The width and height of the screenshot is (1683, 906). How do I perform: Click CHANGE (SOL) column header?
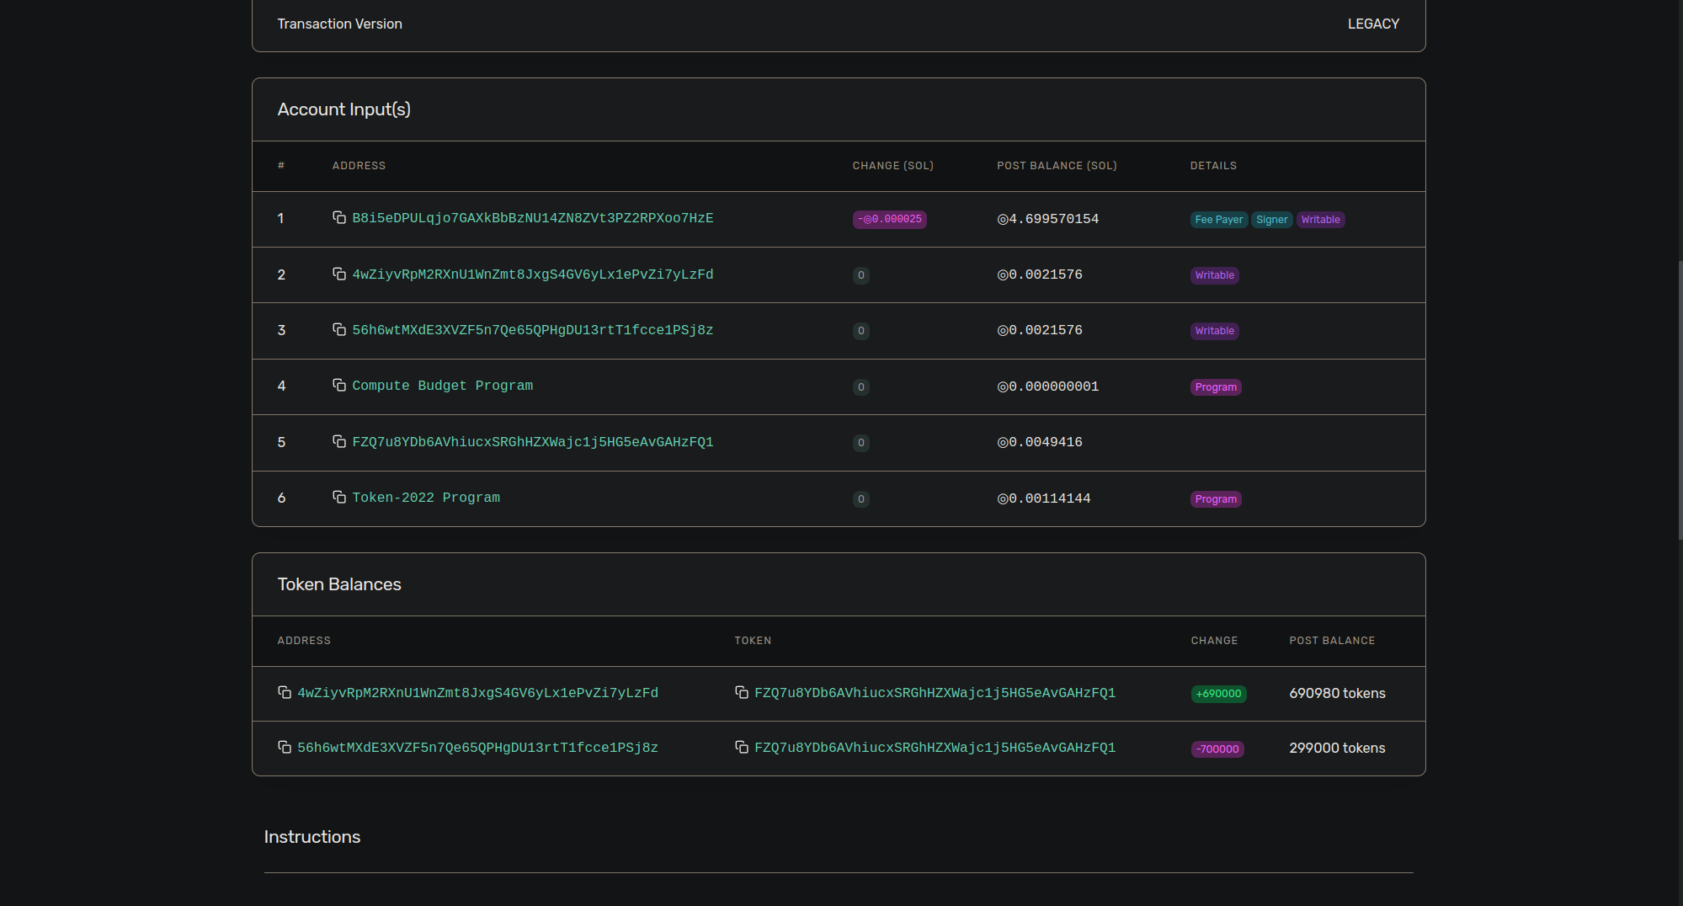pyautogui.click(x=893, y=166)
